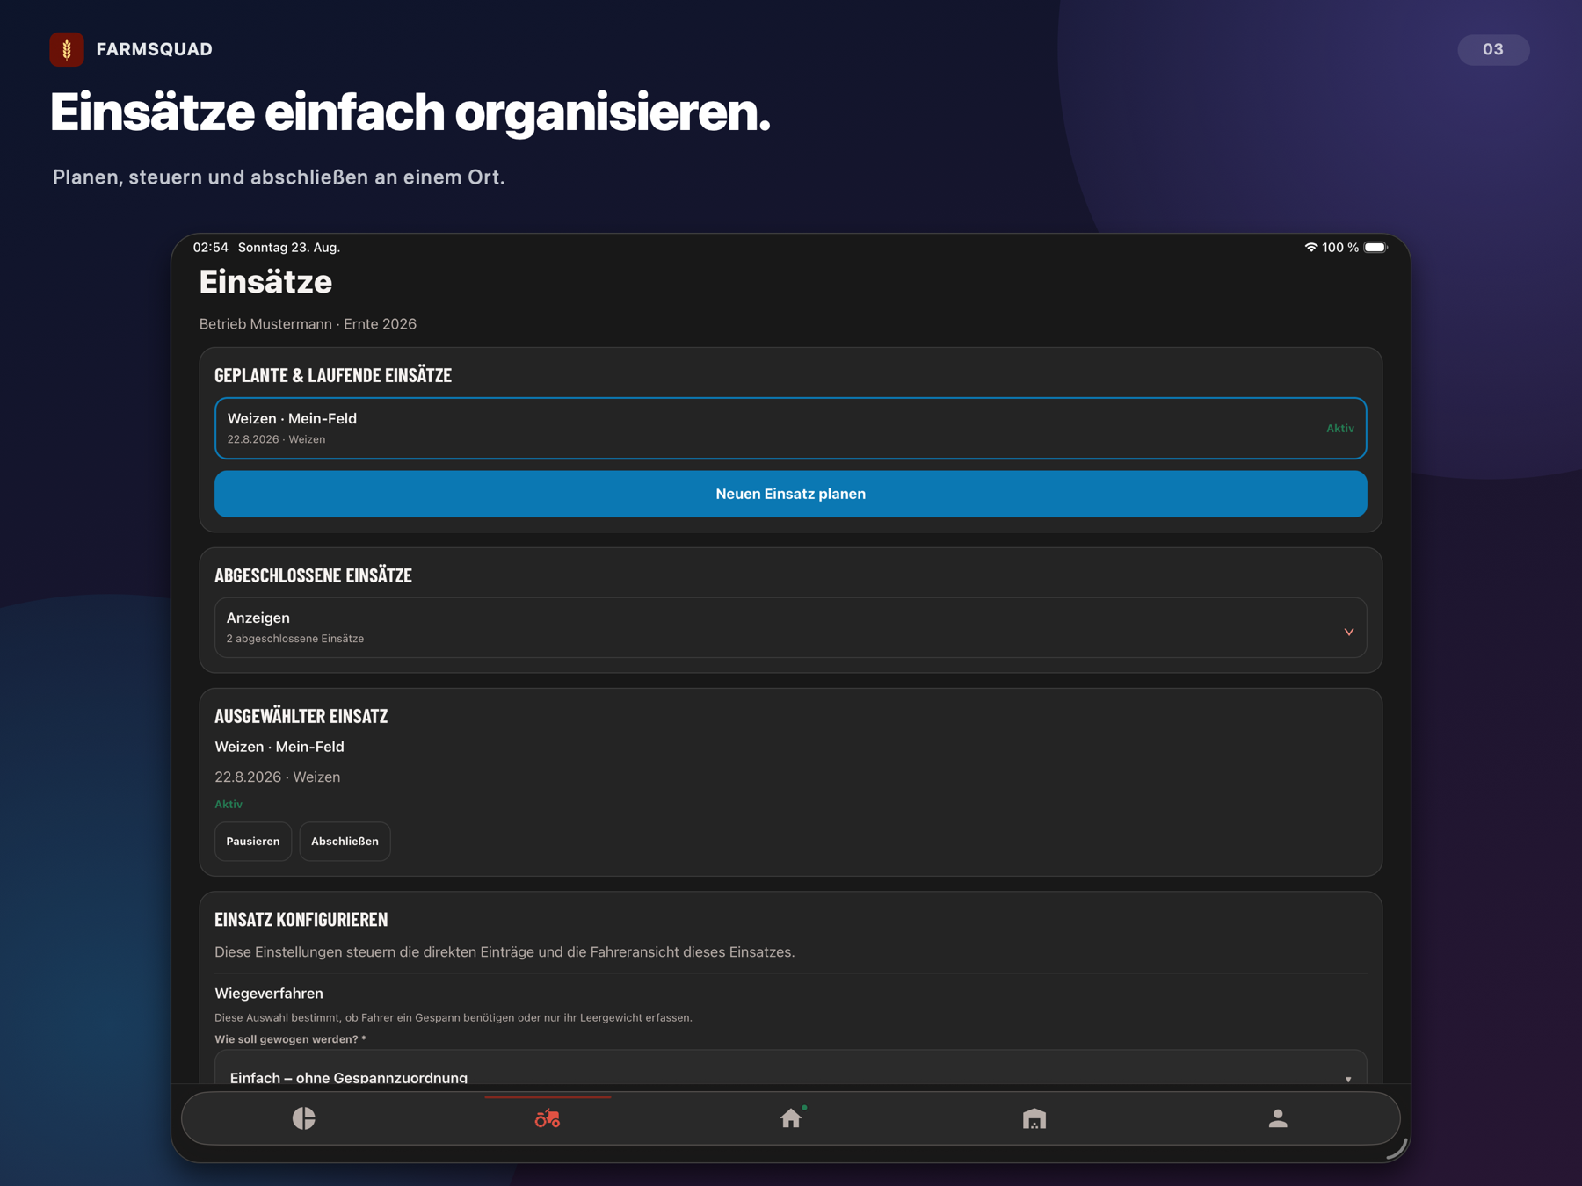Click the 100 % battery percentage

[1340, 248]
